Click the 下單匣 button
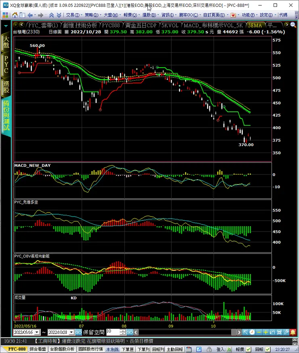The image size is (299, 353). (x=128, y=349)
